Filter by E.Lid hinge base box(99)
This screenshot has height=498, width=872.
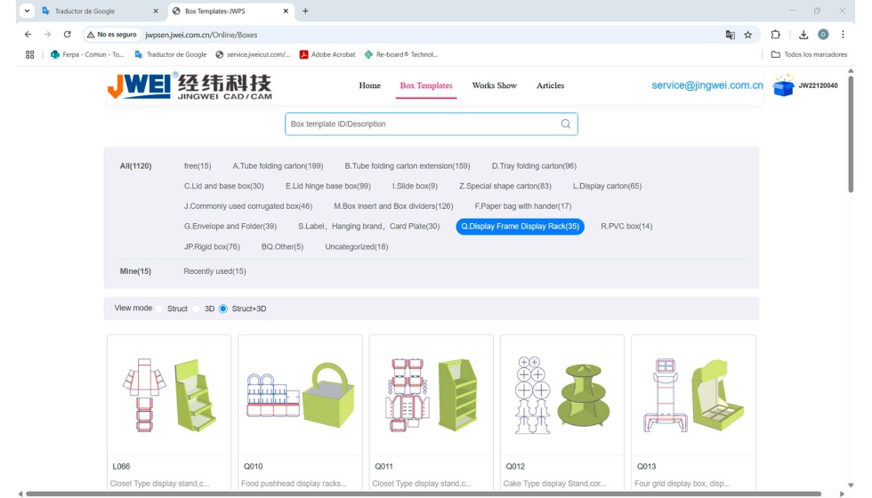328,186
